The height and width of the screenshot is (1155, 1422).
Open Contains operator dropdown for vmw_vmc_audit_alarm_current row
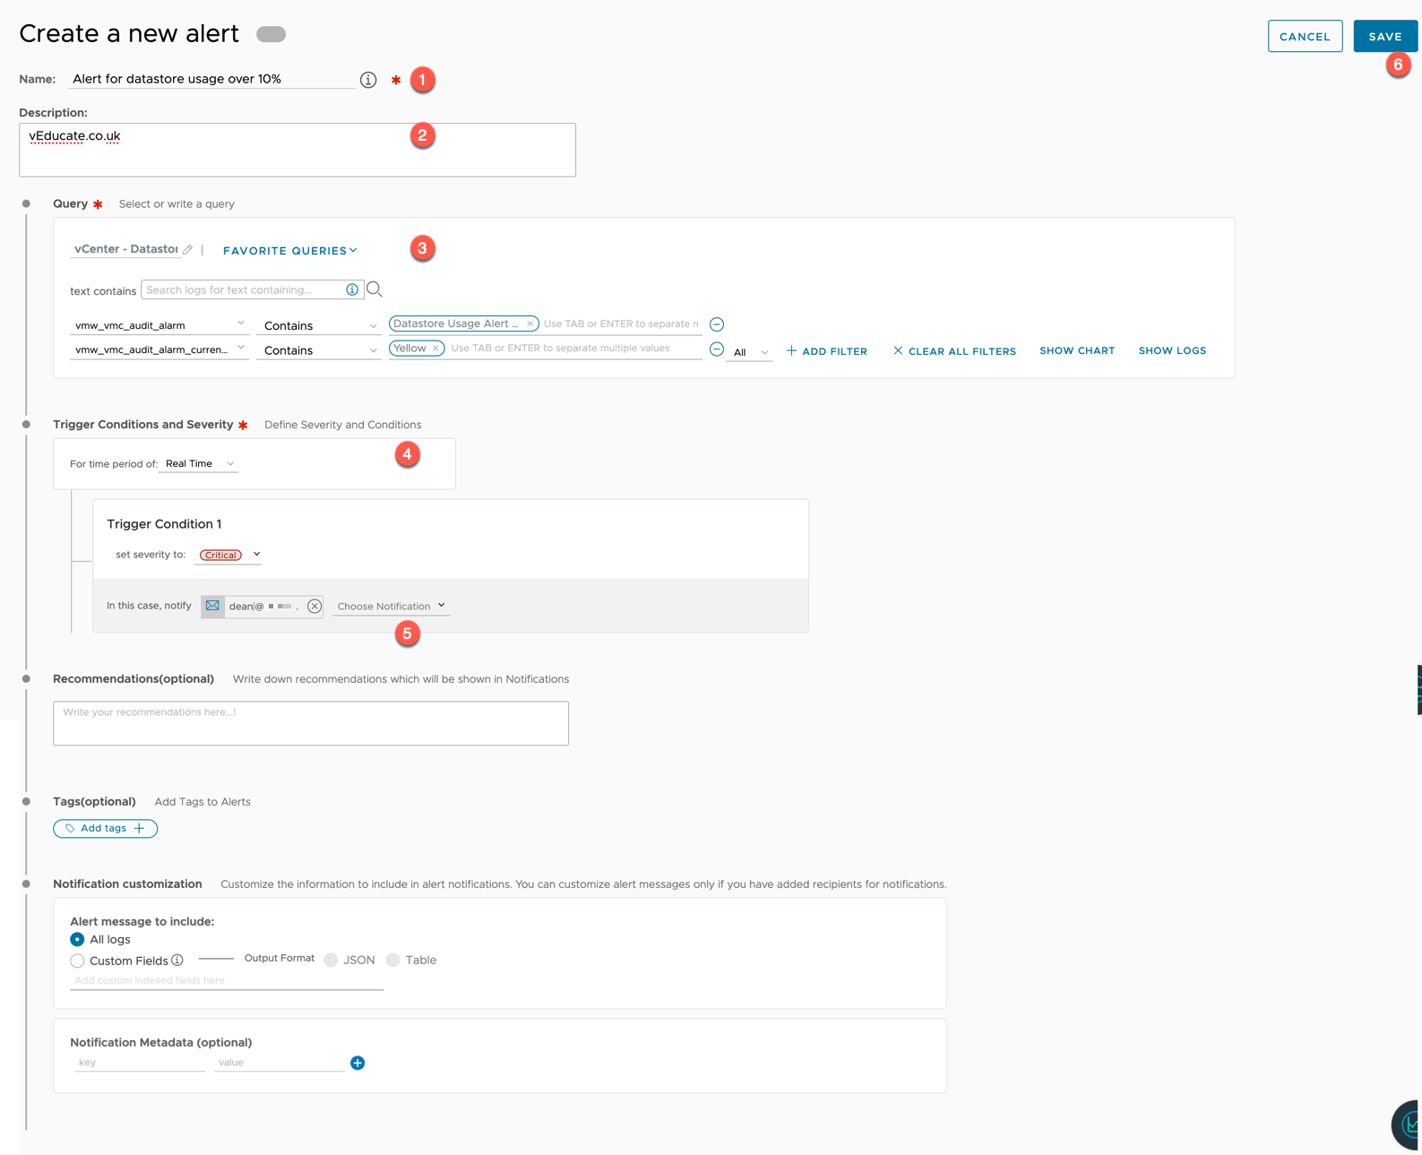318,350
